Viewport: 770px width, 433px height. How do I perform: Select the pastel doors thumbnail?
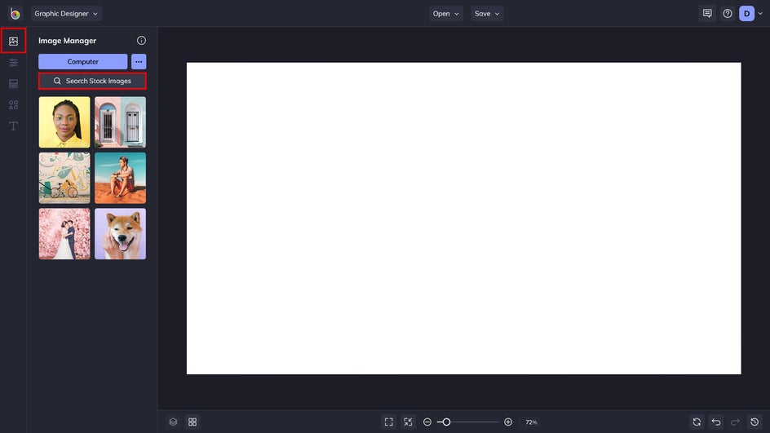click(x=121, y=122)
